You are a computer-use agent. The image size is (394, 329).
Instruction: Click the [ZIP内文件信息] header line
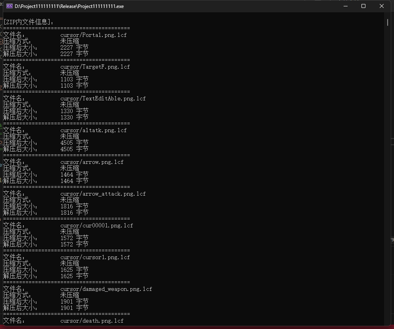coord(28,22)
